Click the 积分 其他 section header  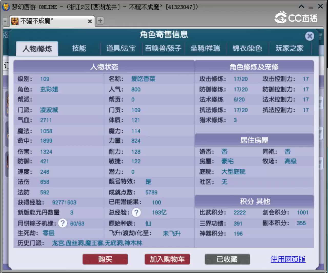tap(254, 201)
